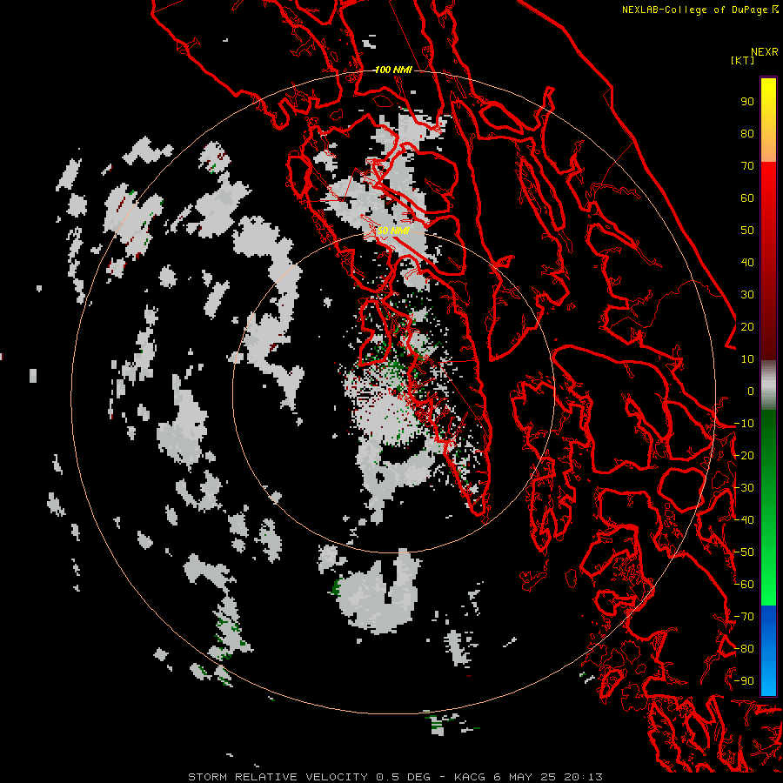Screen dimensions: 783x783
Task: Select the positive 50 value on the velocity scale
Action: 747,231
